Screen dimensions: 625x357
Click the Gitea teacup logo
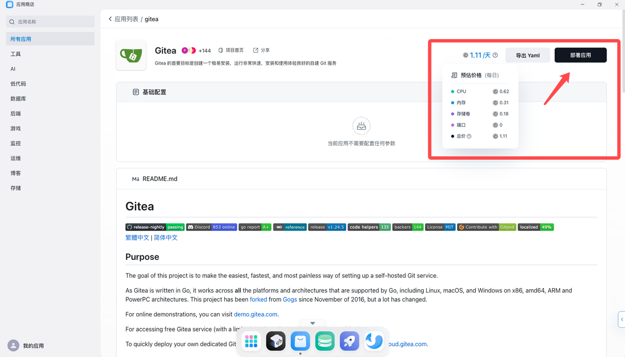(x=131, y=55)
